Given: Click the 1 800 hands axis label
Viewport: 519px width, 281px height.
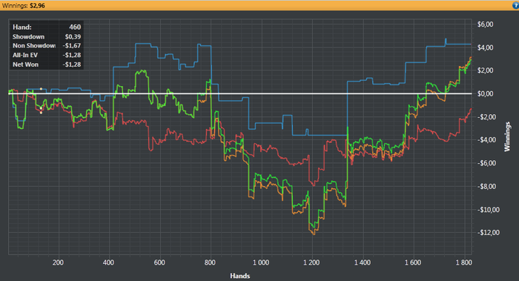Looking at the screenshot, I should tap(463, 262).
